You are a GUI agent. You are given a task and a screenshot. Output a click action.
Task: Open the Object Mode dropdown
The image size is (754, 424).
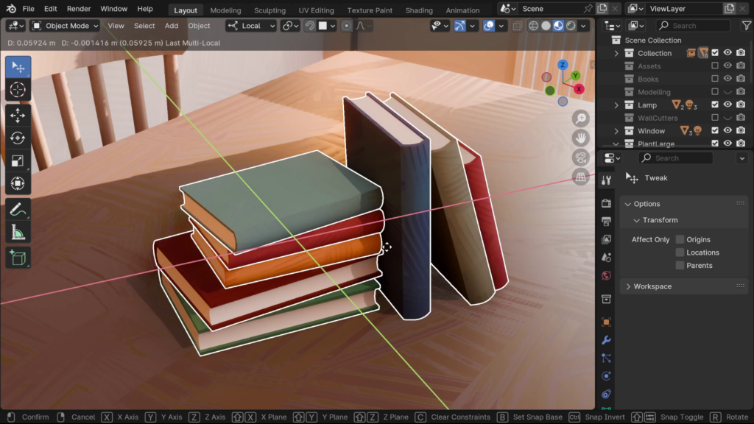point(66,26)
